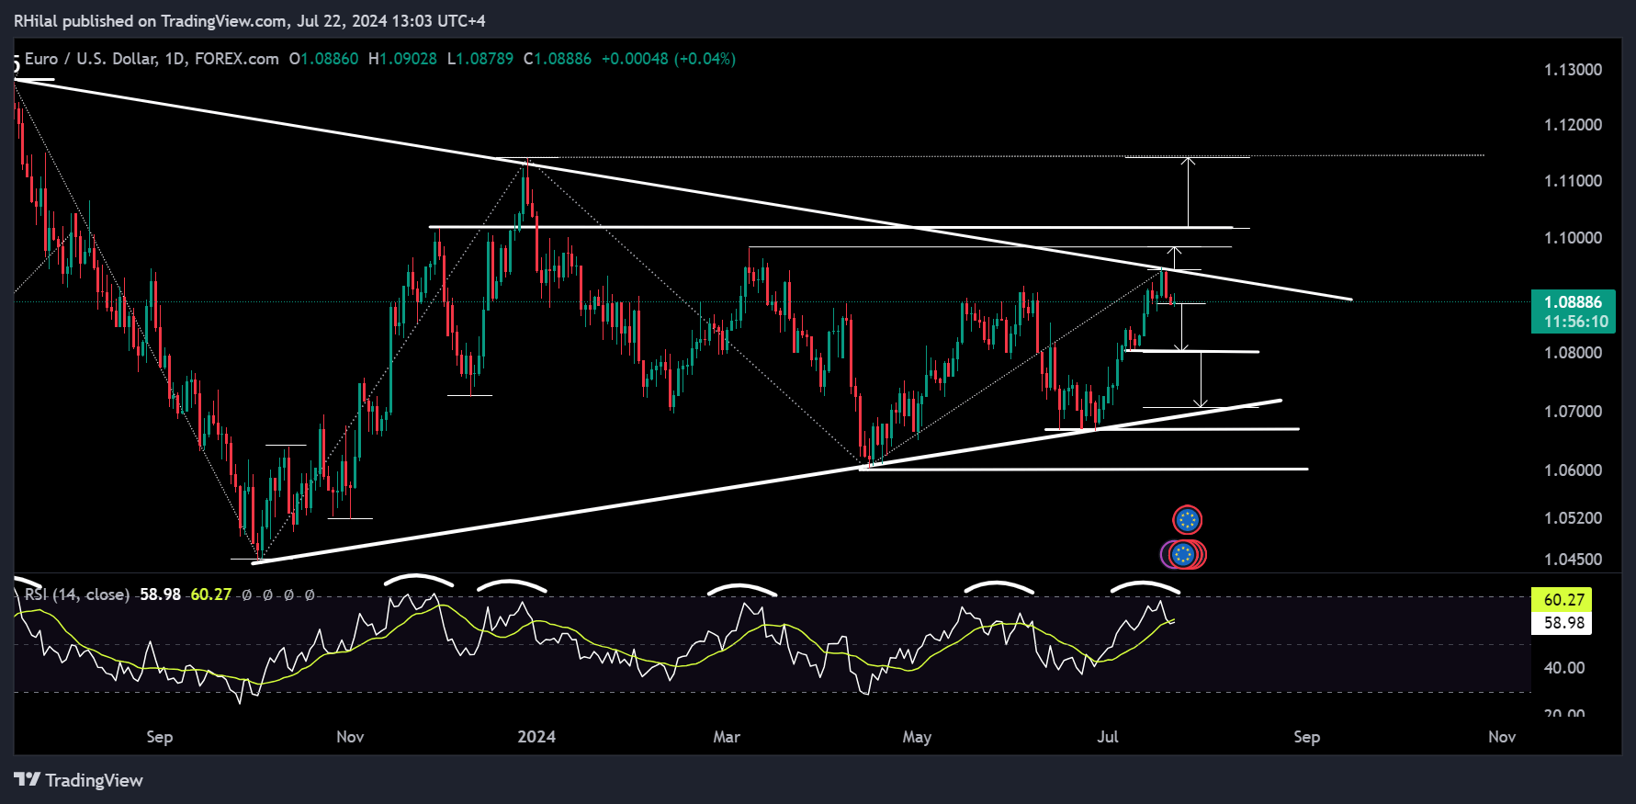Image resolution: width=1636 pixels, height=804 pixels.
Task: Click the 2024 label on time axis
Action: [x=536, y=737]
